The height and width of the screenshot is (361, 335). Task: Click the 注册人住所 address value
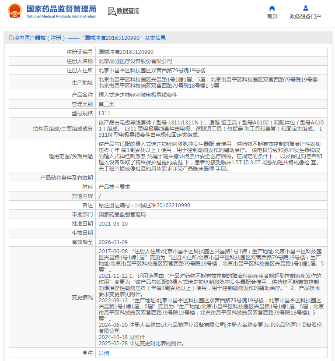point(152,71)
